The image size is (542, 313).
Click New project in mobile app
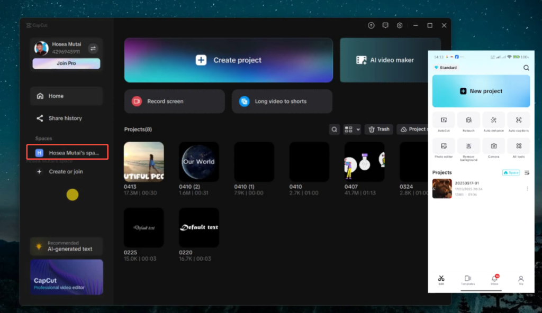point(481,91)
